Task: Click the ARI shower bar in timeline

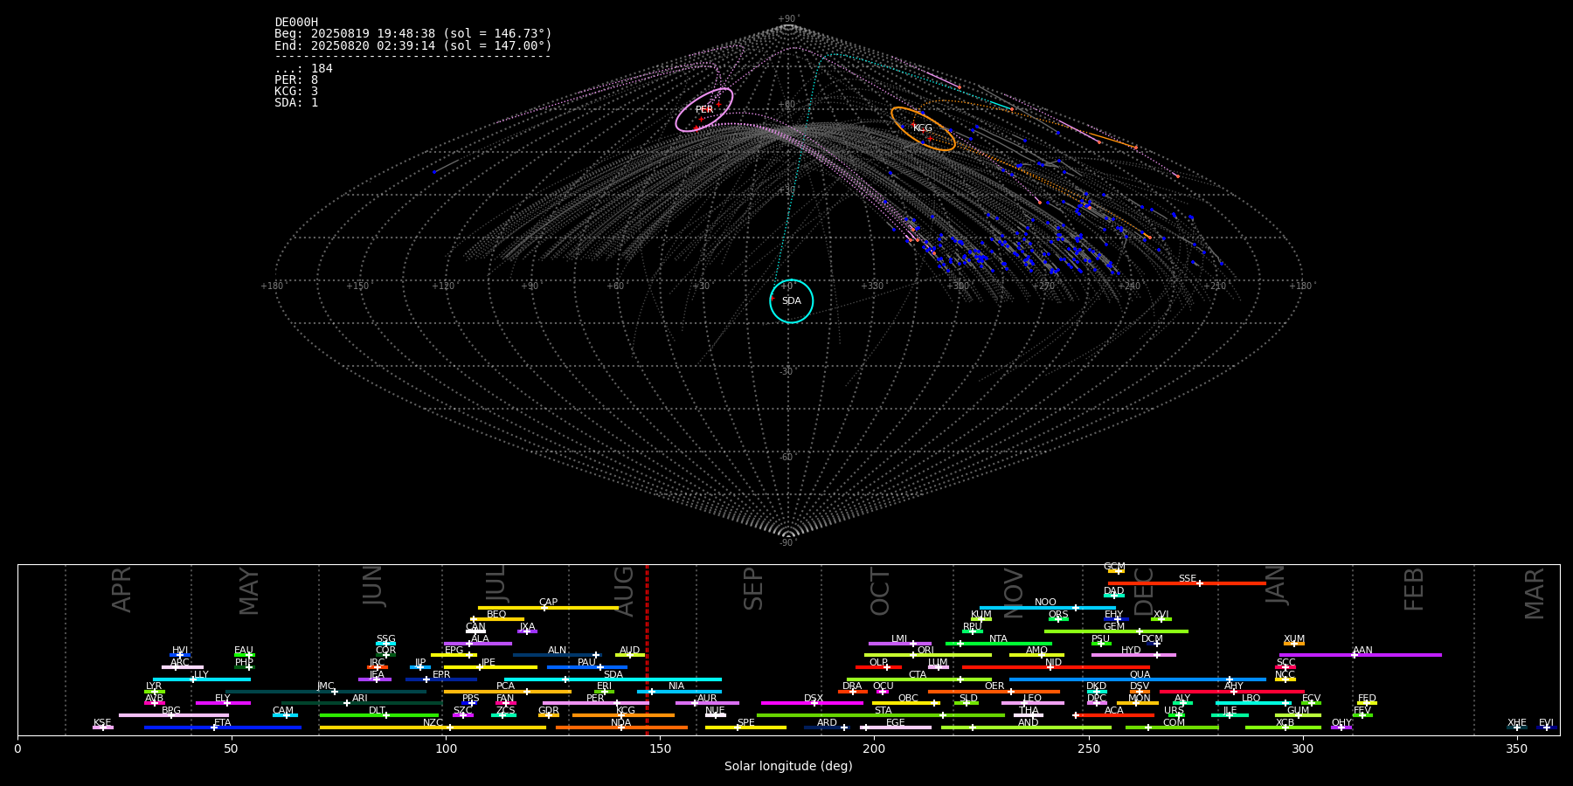Action: coord(360,703)
